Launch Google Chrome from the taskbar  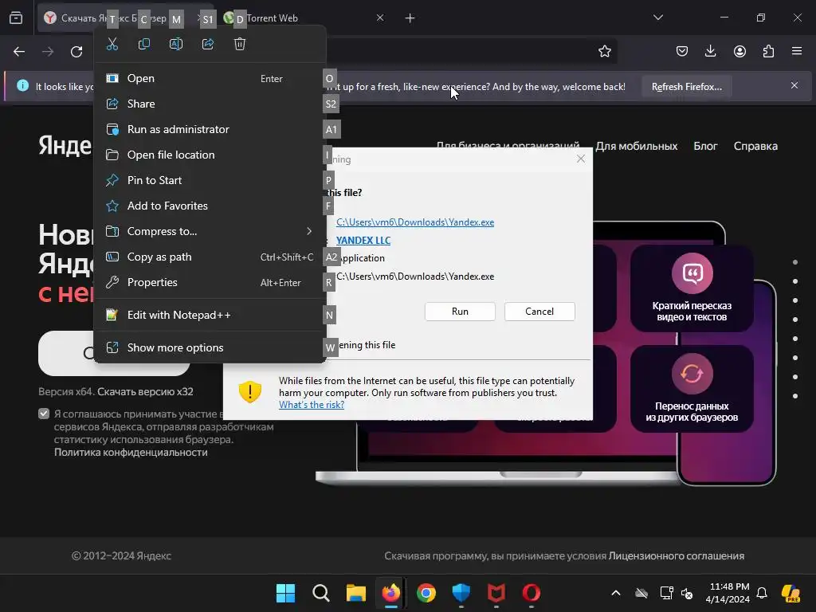tap(426, 593)
